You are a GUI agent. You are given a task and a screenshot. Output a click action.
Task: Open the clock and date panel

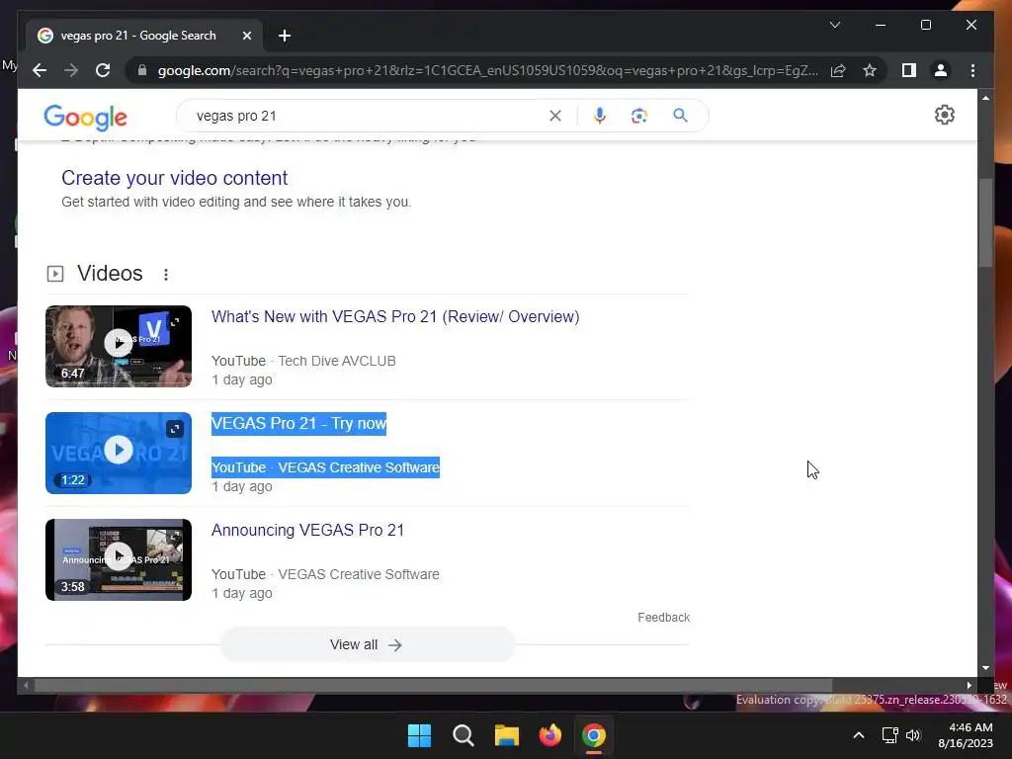coord(966,735)
